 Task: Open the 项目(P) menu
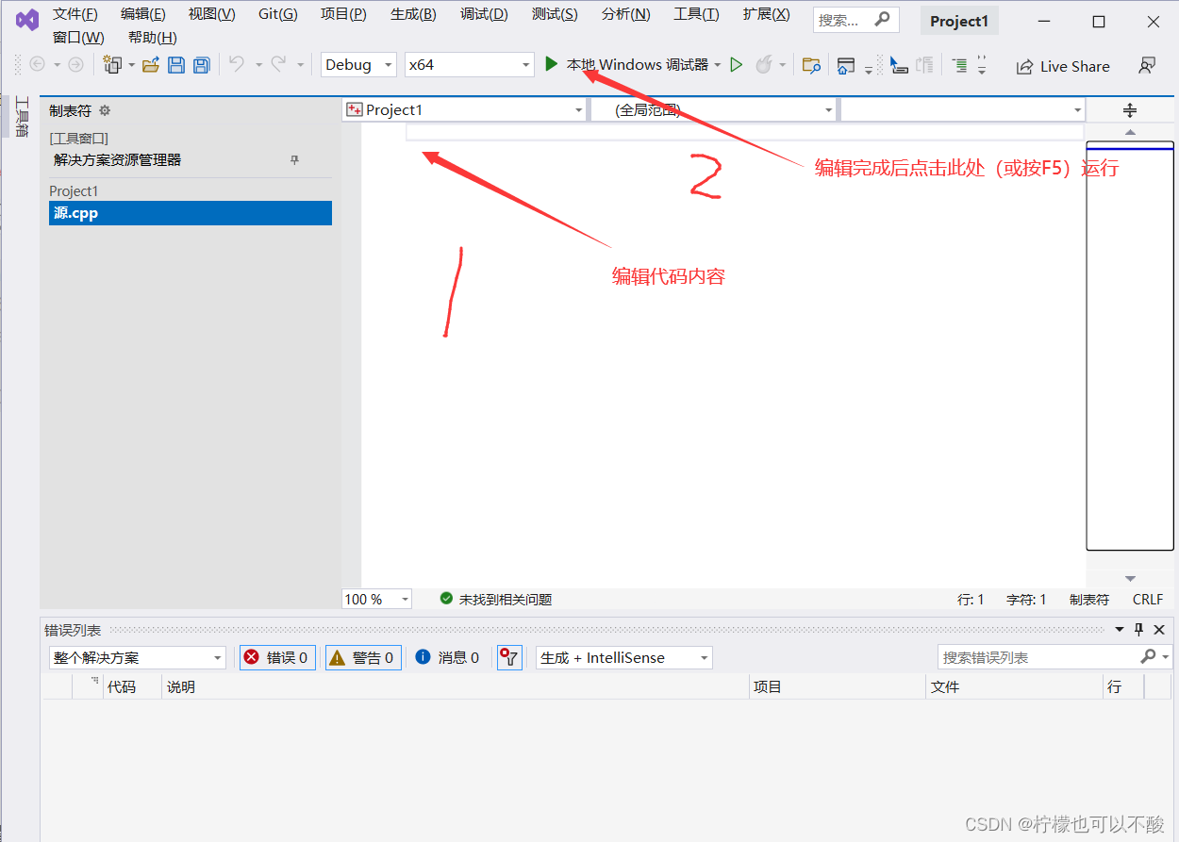click(343, 14)
